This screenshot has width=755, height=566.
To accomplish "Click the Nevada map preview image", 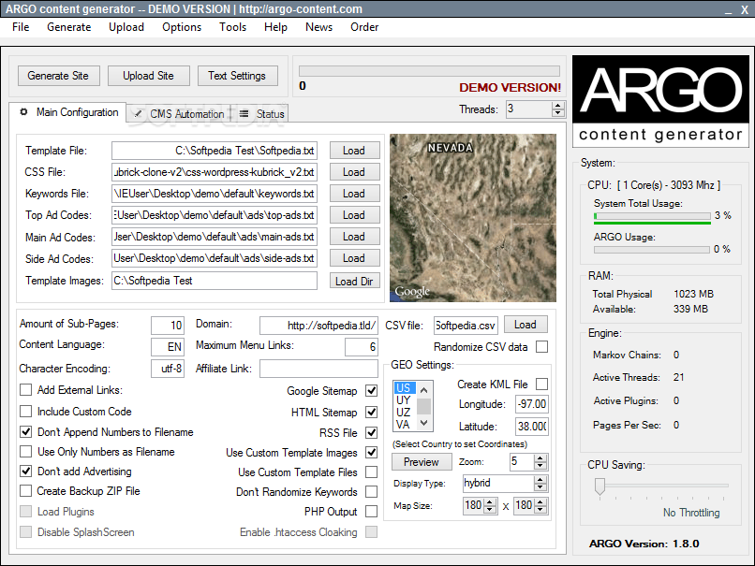I will click(473, 218).
